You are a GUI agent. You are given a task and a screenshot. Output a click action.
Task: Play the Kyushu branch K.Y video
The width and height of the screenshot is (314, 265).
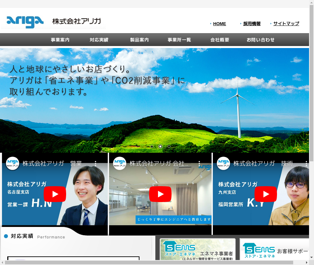pos(265,194)
